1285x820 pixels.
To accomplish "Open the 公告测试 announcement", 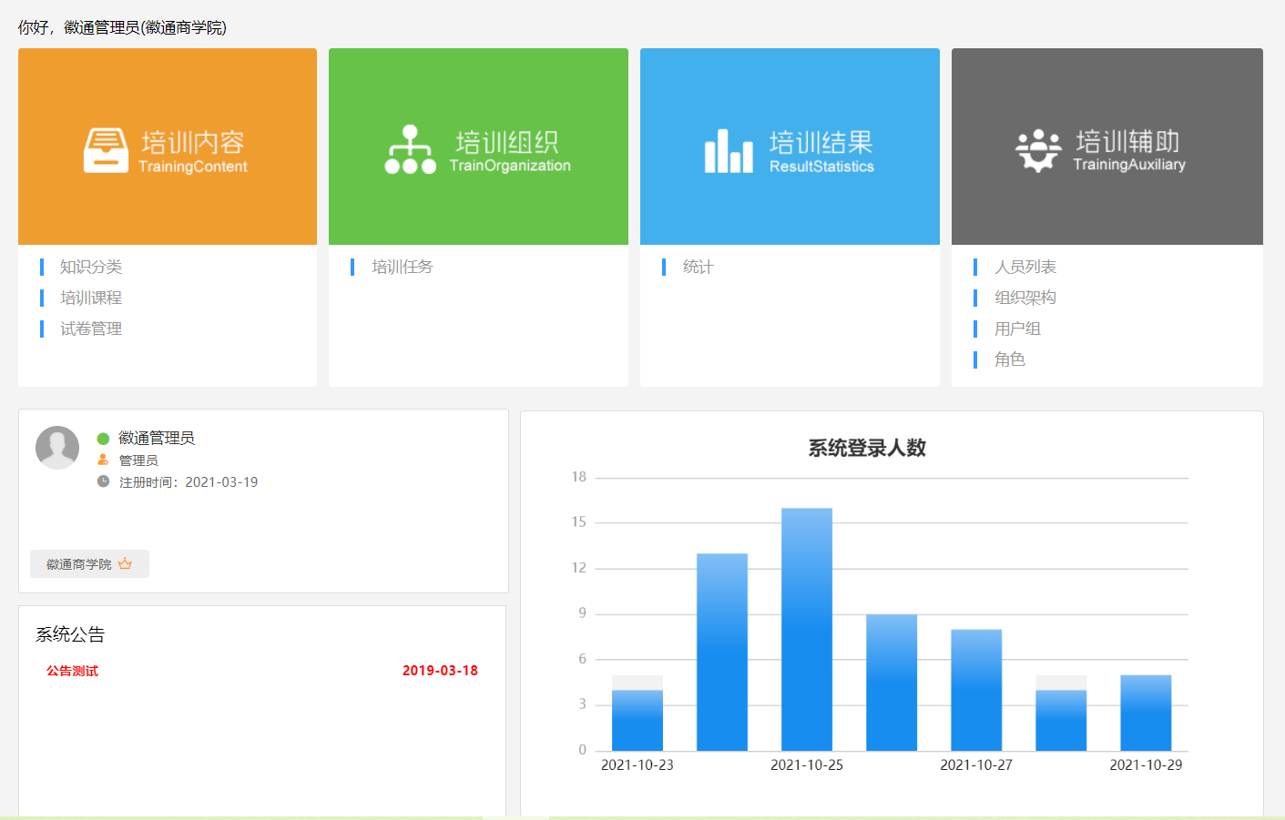I will point(73,671).
